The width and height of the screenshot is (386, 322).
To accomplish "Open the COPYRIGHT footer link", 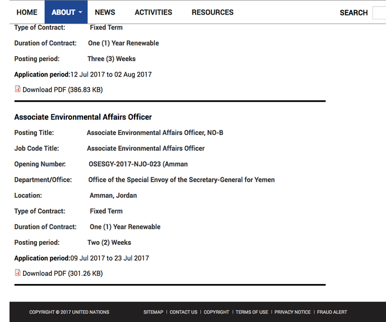I will click(217, 312).
